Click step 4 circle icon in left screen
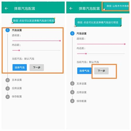Image resolution: width=131 pixels, height=131 pixels. [x=8, y=97]
